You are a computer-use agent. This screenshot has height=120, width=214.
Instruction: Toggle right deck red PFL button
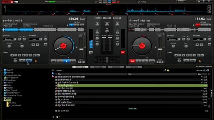pos(123,53)
